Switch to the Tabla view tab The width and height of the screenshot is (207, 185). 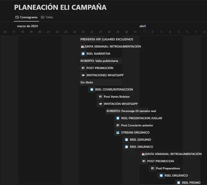click(x=47, y=17)
